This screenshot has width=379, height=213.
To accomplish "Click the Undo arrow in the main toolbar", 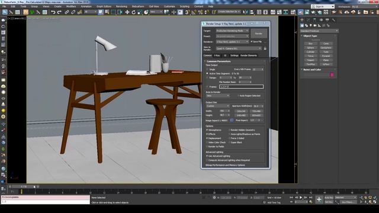I will [53, 12].
